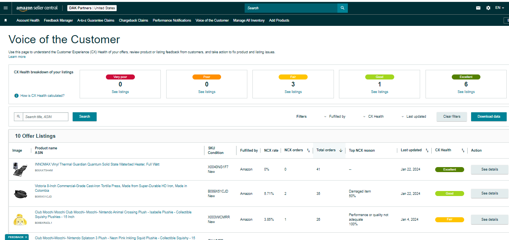This screenshot has width=509, height=240.
Task: Focus the top Search field
Action: pos(291,8)
